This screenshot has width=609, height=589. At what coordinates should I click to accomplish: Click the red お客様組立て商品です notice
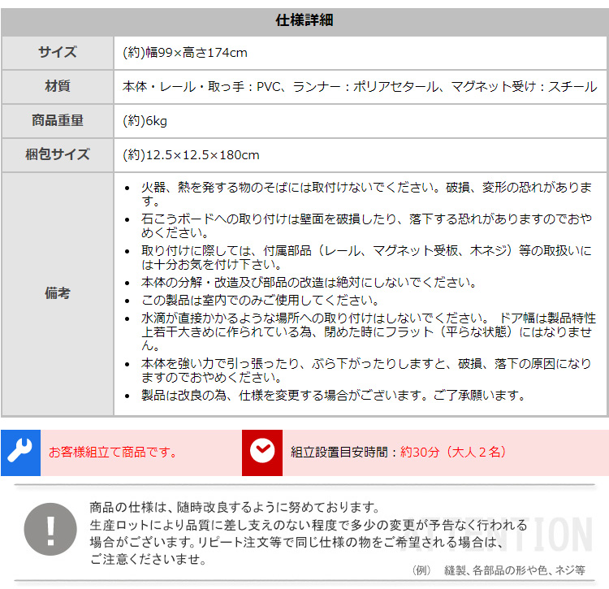tap(113, 453)
